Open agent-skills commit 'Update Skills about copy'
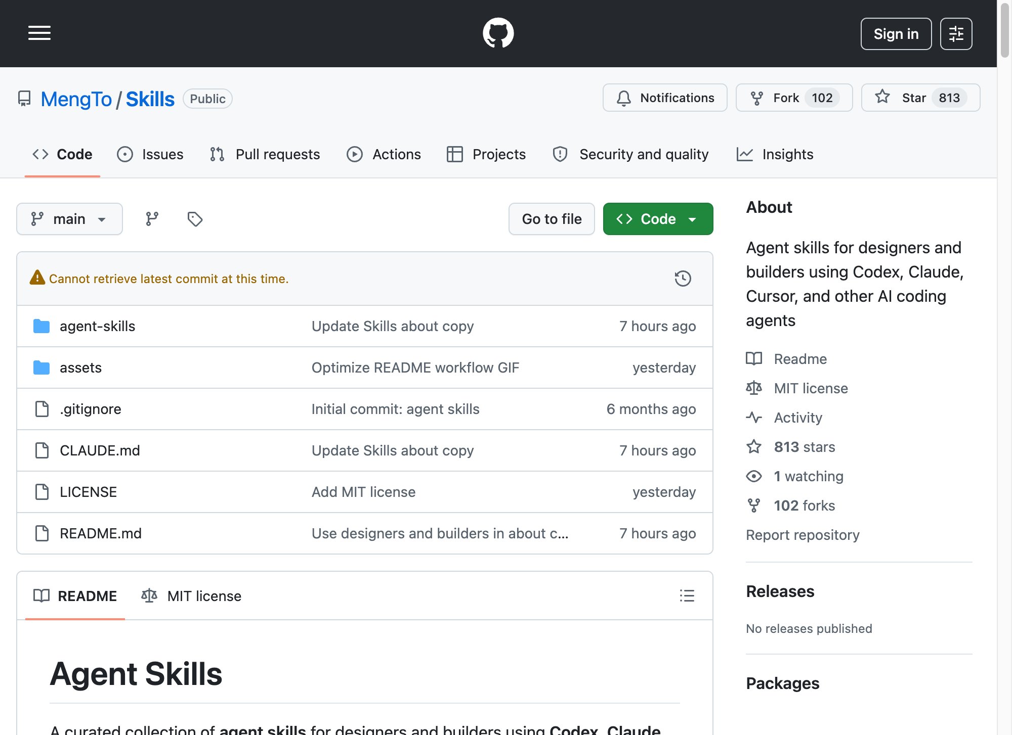Image resolution: width=1012 pixels, height=735 pixels. pyautogui.click(x=393, y=326)
